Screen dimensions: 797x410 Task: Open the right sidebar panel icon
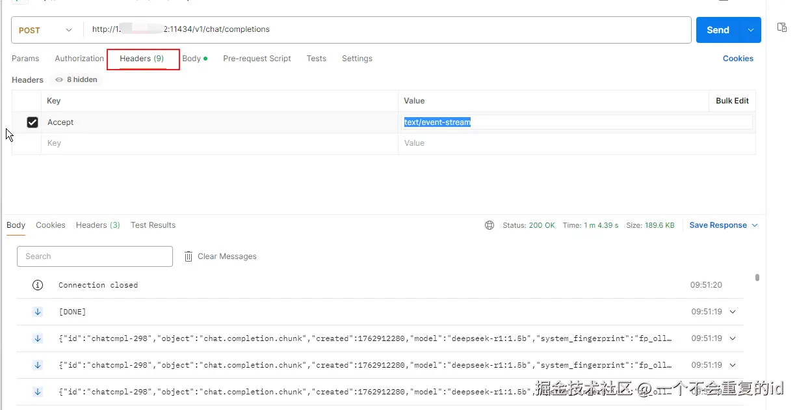pyautogui.click(x=782, y=27)
